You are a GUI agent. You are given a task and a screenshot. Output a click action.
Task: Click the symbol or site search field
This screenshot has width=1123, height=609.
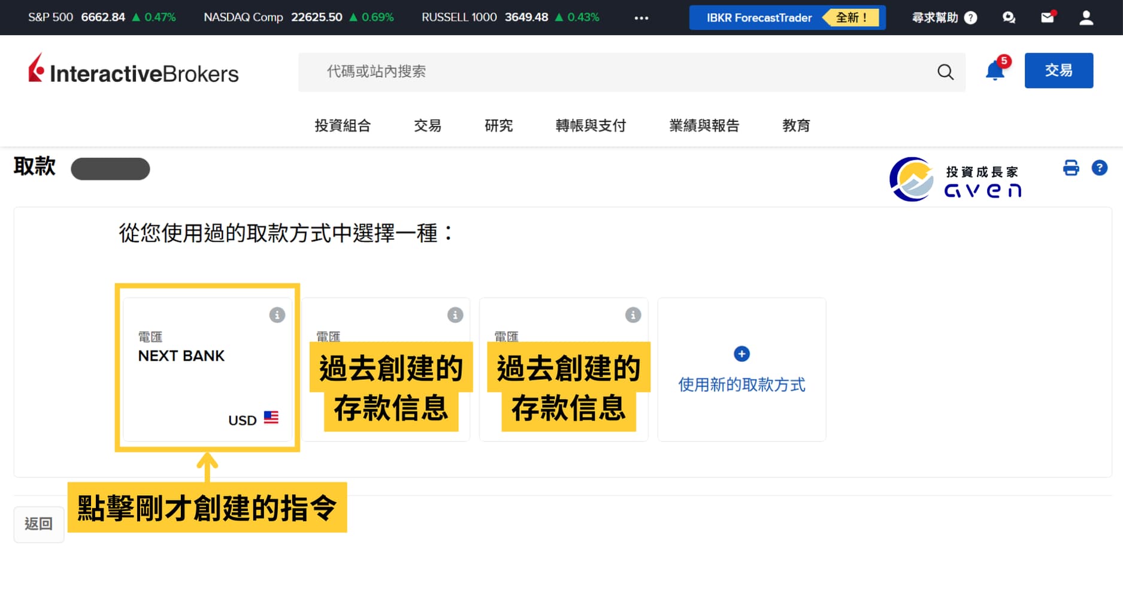(617, 72)
